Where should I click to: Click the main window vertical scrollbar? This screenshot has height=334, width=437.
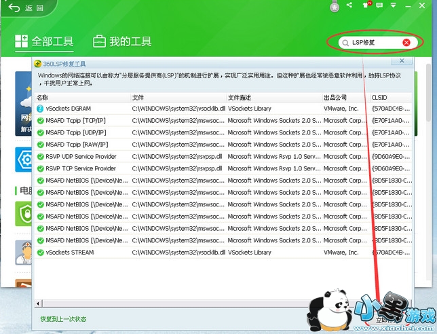[x=429, y=92]
